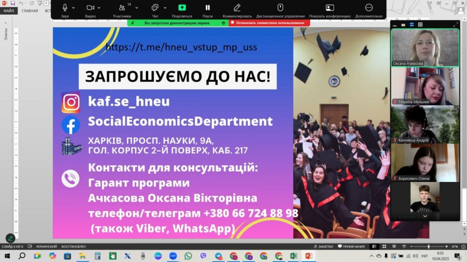Expand the participants options arrow
Viewport: 467px width, 262px height.
(136, 8)
